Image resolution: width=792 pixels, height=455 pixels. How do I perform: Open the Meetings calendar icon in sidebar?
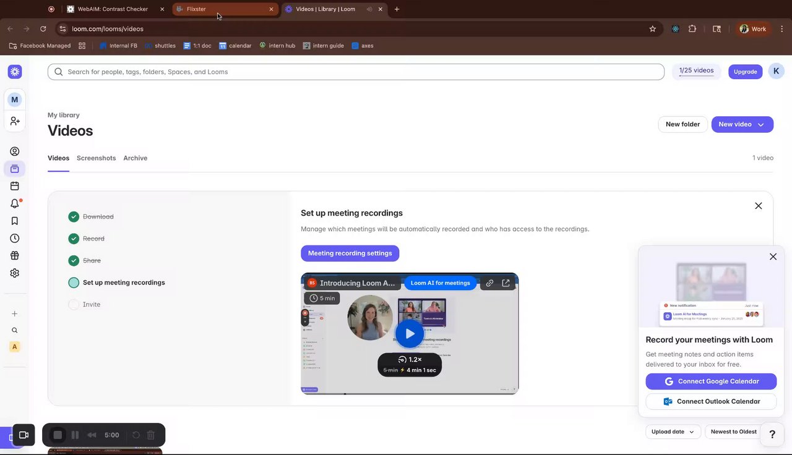click(x=15, y=186)
